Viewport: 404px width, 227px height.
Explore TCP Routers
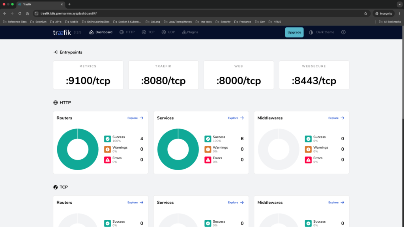(135, 203)
